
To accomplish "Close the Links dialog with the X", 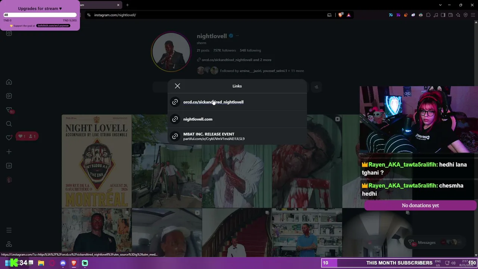I will tap(177, 86).
